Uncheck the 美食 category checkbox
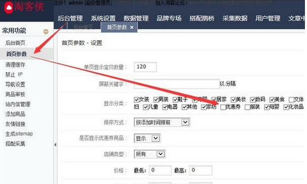The height and width of the screenshot is (184, 307). pyautogui.click(x=272, y=100)
